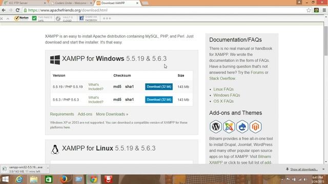The image size is (328, 184).
Task: Click the Windows logo beside XAMPP for Windows
Action: tap(55, 60)
